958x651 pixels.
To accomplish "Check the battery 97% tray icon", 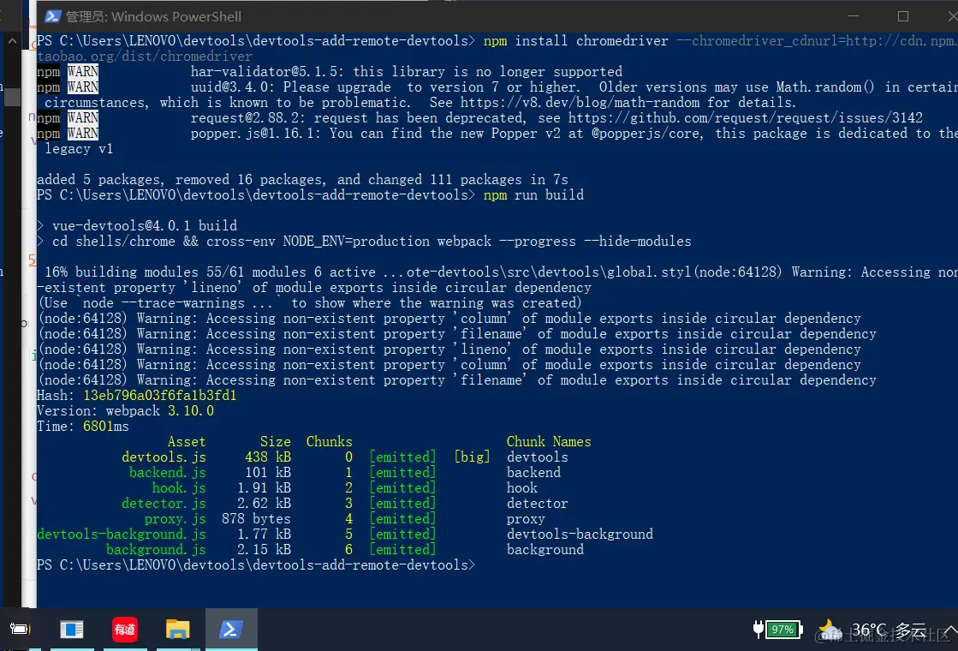I will tap(777, 629).
